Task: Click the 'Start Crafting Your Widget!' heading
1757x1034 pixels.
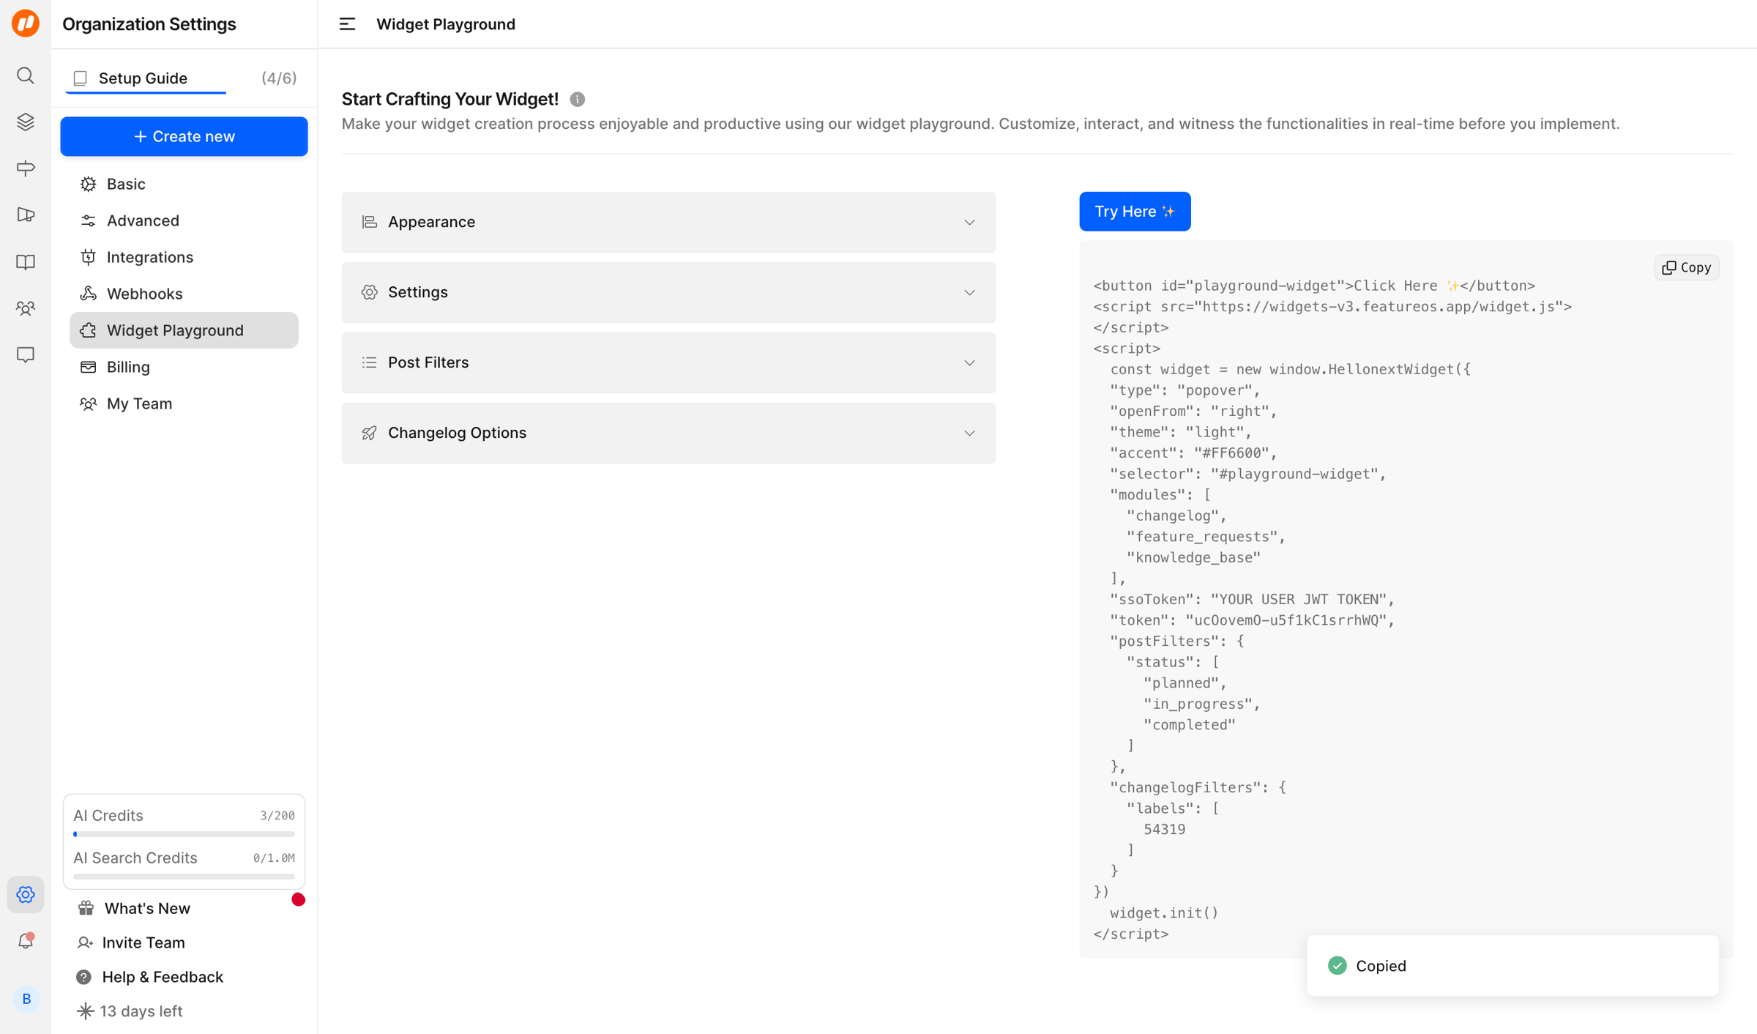Action: click(x=450, y=99)
